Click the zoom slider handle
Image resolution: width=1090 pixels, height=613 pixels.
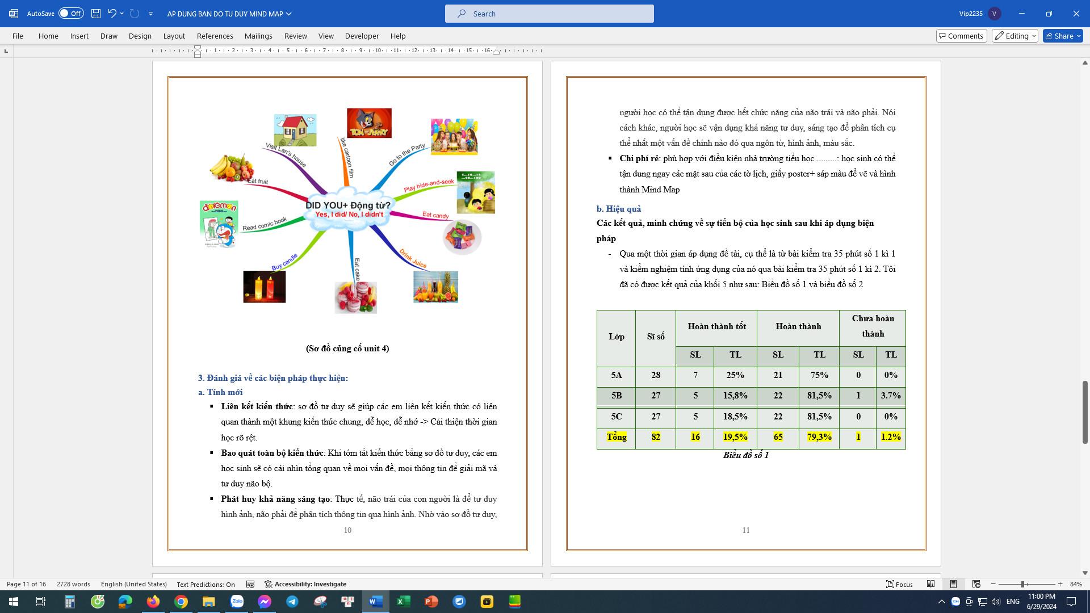1022,584
